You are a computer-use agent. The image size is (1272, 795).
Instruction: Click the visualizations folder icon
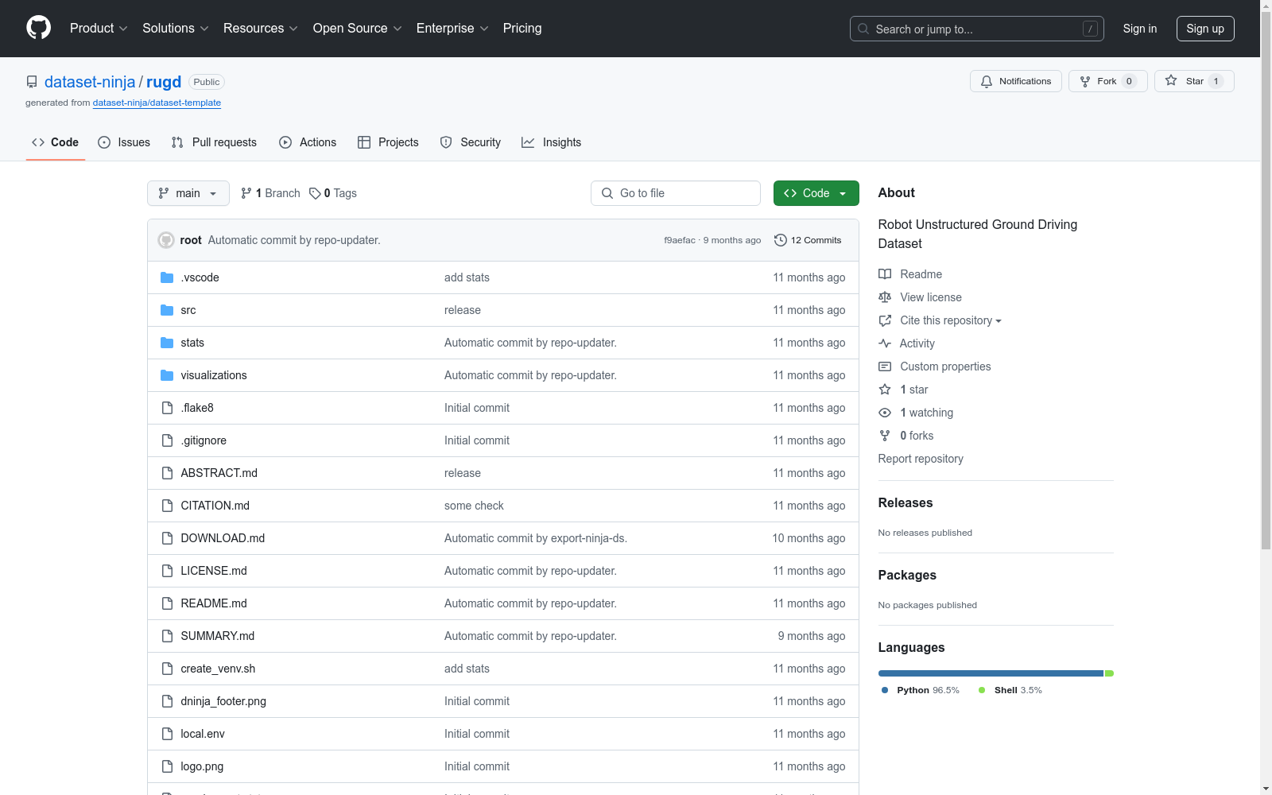167,375
